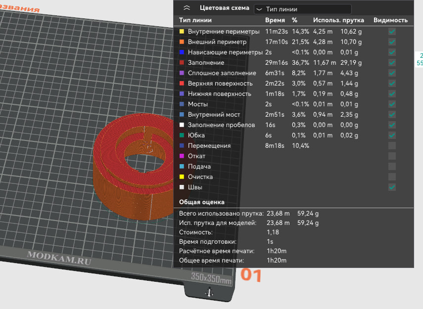423x309 pixels.
Task: Click the magenta Откат color swatch
Action: click(x=182, y=156)
